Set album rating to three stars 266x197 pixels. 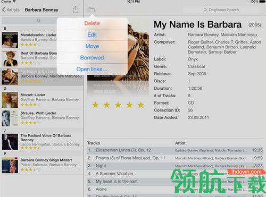point(118,105)
